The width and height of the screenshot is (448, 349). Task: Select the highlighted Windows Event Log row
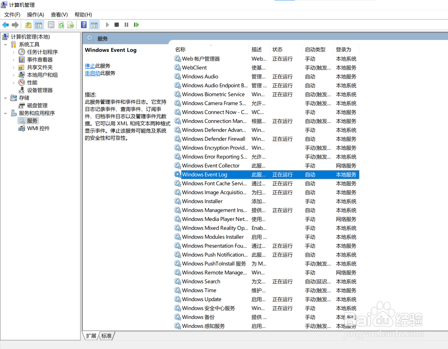[x=266, y=174]
